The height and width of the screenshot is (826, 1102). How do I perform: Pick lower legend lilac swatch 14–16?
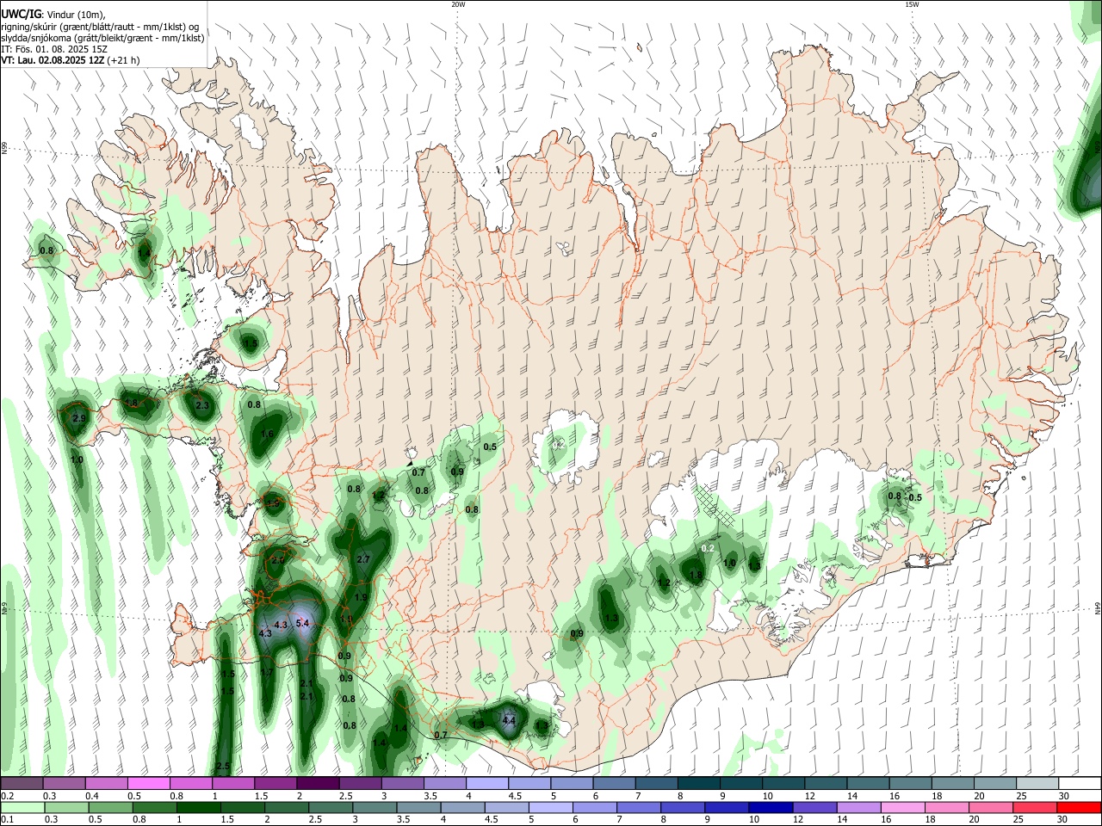point(860,807)
